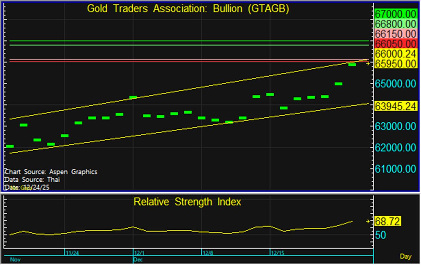The height and width of the screenshot is (265, 421).
Task: Click the 66150.00 price label
Action: (x=395, y=34)
